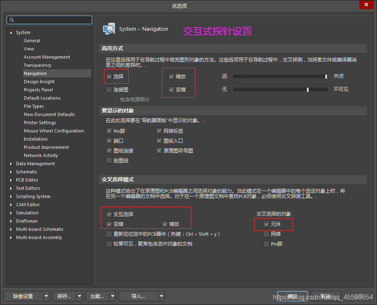Image resolution: width=377 pixels, height=305 pixels.
Task: Click the System – Navigation page icon
Action: point(109,28)
